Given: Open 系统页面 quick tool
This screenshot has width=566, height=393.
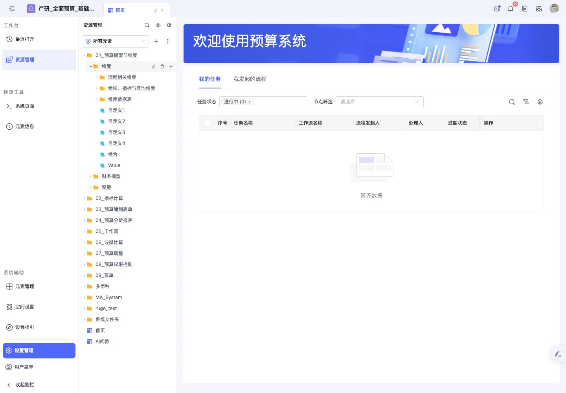Looking at the screenshot, I should pos(39,106).
